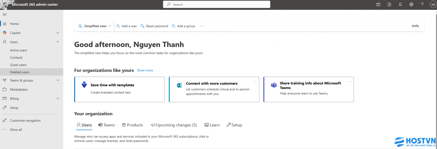Switch to the Teams tab
The image size is (437, 149).
point(107,125)
